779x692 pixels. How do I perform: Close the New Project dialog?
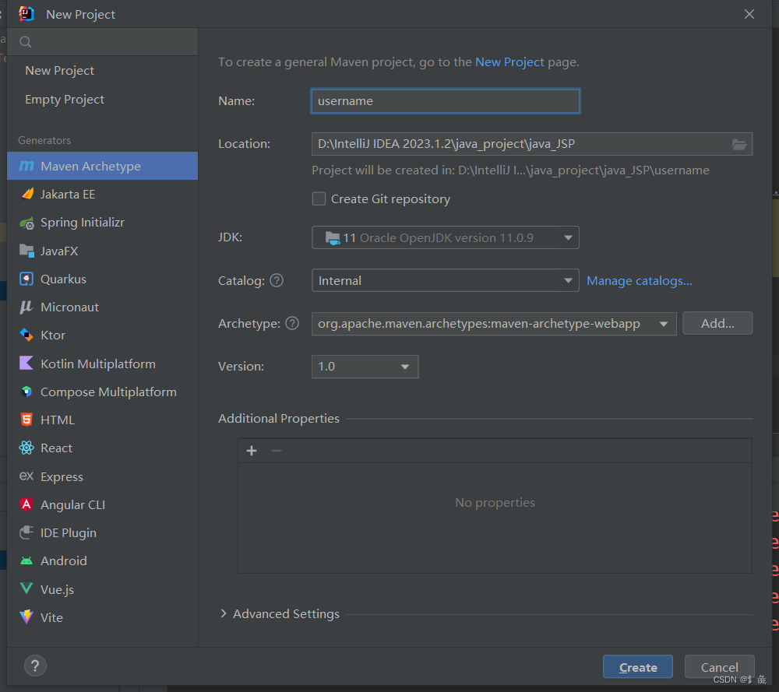coord(749,14)
